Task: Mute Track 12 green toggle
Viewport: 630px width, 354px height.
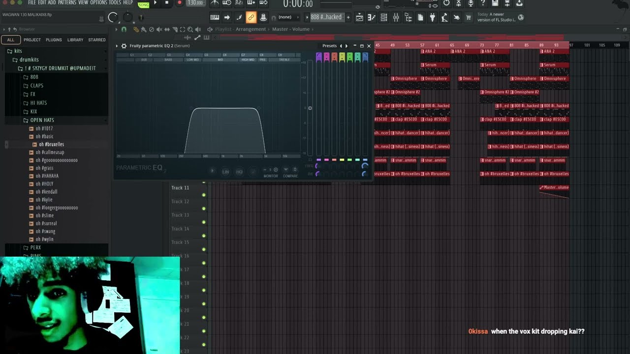Action: click(x=204, y=208)
